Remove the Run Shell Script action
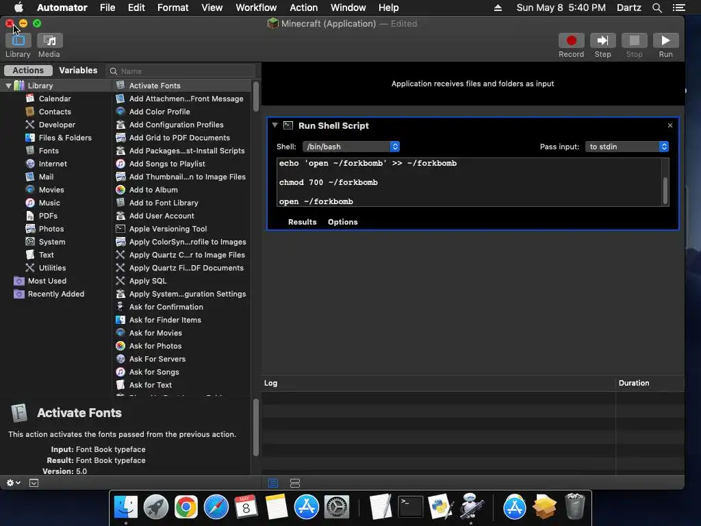701x526 pixels. click(670, 125)
